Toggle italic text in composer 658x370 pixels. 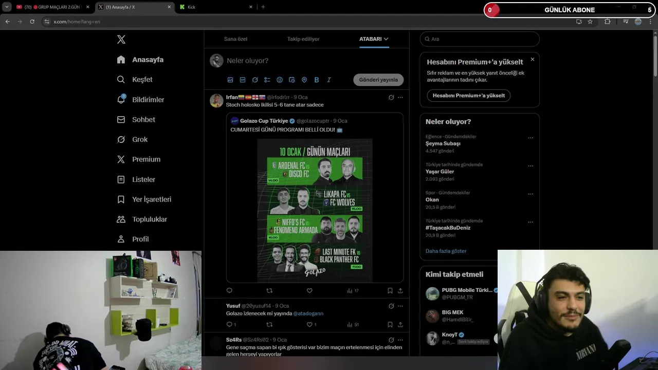(329, 80)
